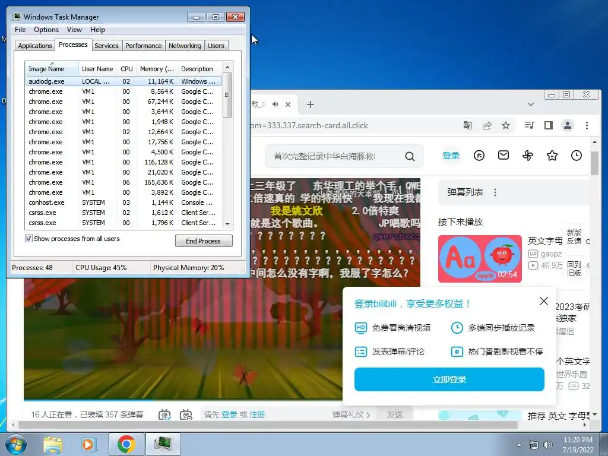Select chrome.exe row using 165,636 K
608x456 pixels.
point(124,182)
